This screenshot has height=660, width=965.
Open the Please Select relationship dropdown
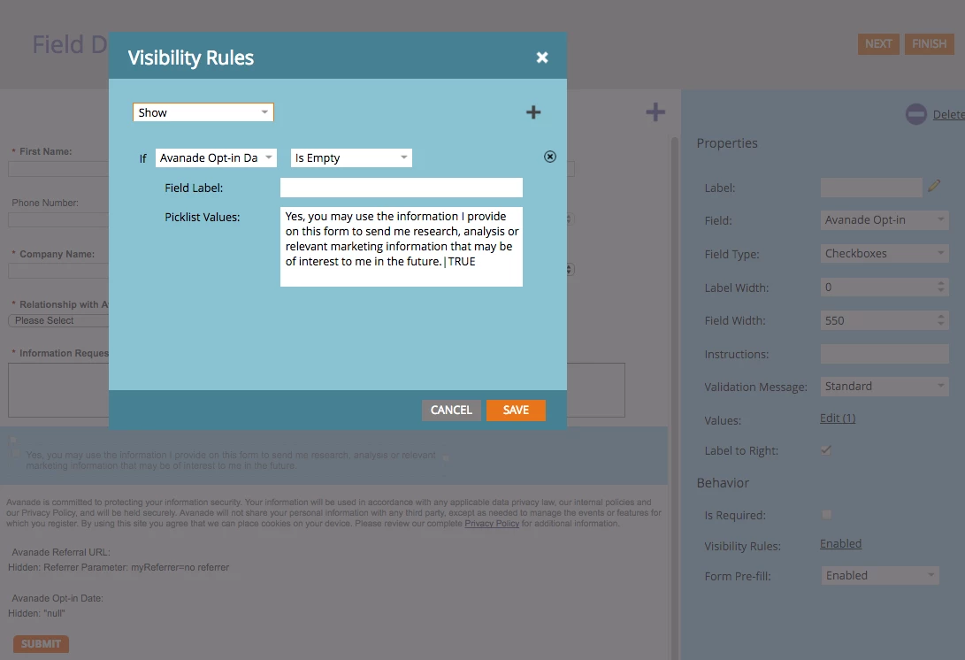[58, 320]
